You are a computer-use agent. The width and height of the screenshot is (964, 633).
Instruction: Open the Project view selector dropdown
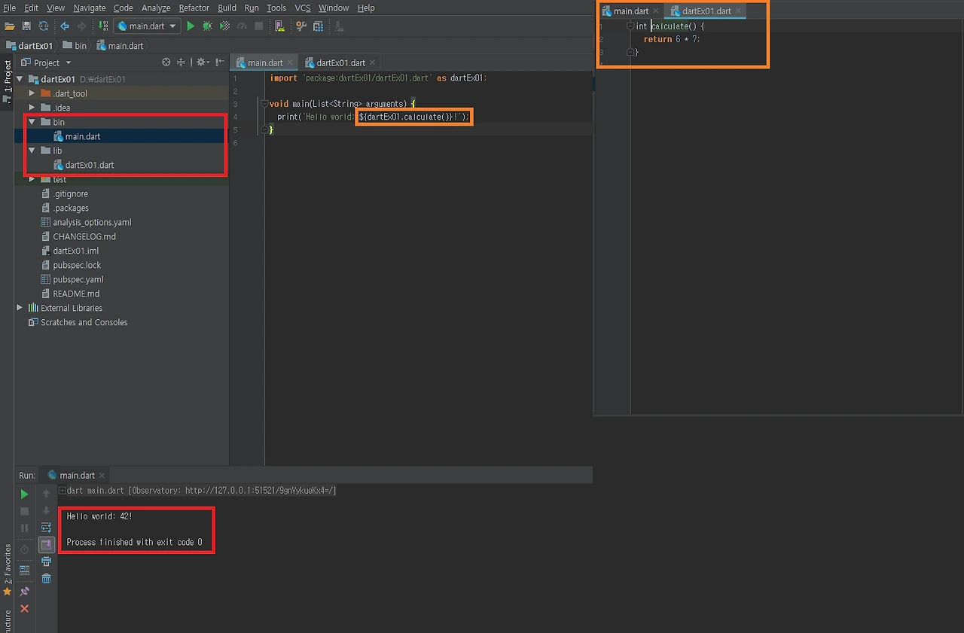tap(46, 62)
